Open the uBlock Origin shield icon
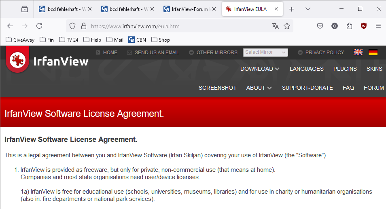Image resolution: width=386 pixels, height=209 pixels. pos(364,26)
